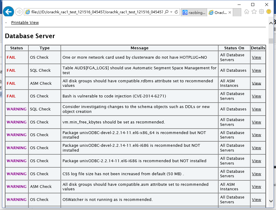Viewport: 276px width, 210px height.
Task: View details for HOTPLUG=NO failure
Action: coord(256,57)
